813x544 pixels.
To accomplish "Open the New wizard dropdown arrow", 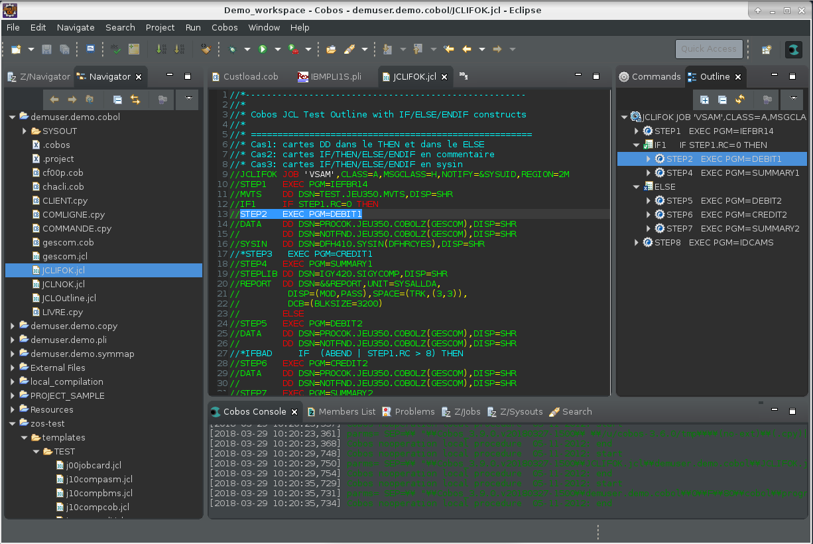I will coord(31,49).
